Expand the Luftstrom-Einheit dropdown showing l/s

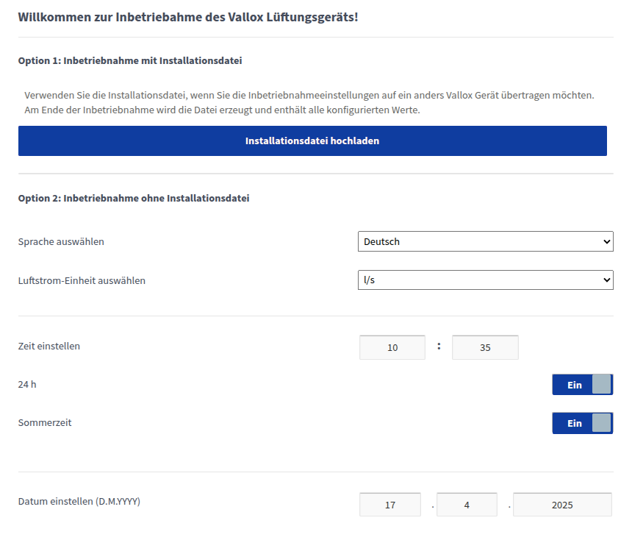coord(484,280)
